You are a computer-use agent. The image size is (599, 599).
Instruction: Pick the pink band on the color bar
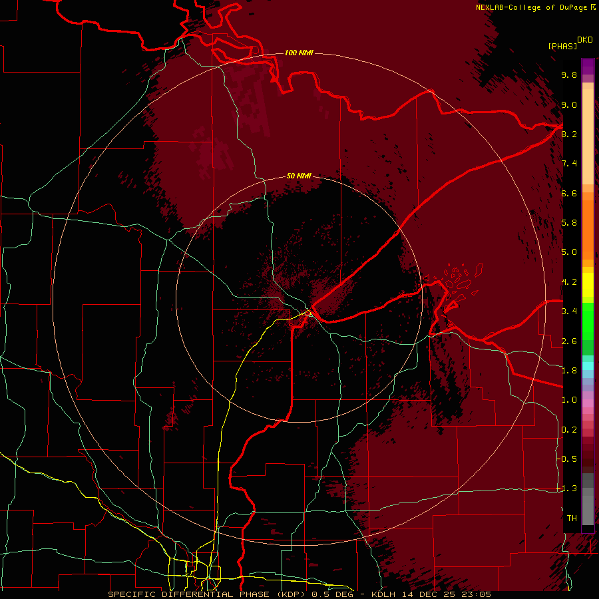pos(588,403)
